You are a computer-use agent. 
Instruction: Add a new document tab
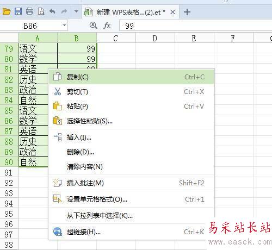[187, 12]
